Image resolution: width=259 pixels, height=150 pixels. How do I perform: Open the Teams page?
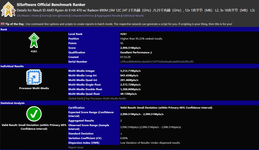click(45, 15)
